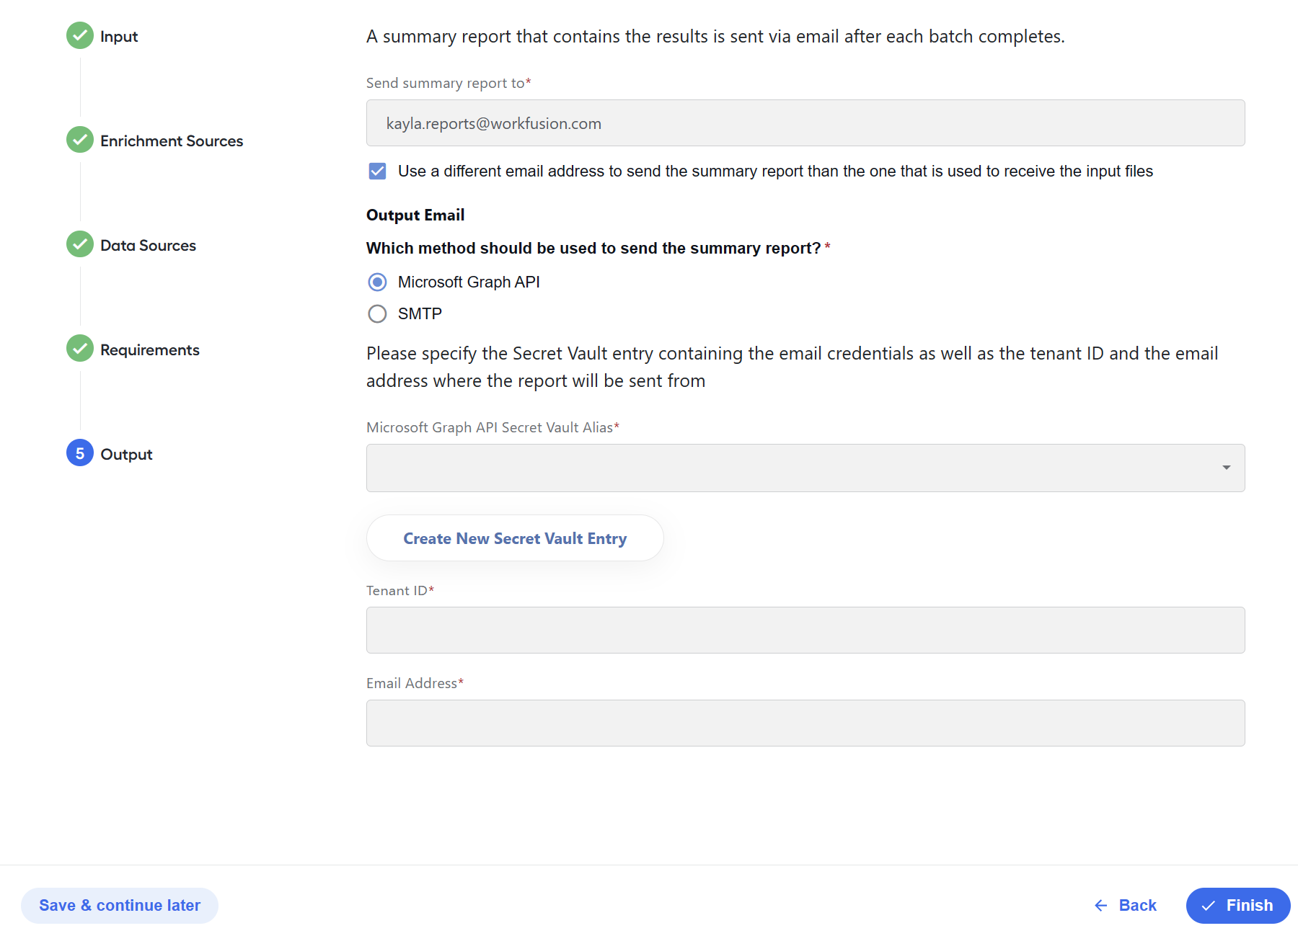Edit the Send summary report to field
The height and width of the screenshot is (936, 1298).
click(x=805, y=123)
